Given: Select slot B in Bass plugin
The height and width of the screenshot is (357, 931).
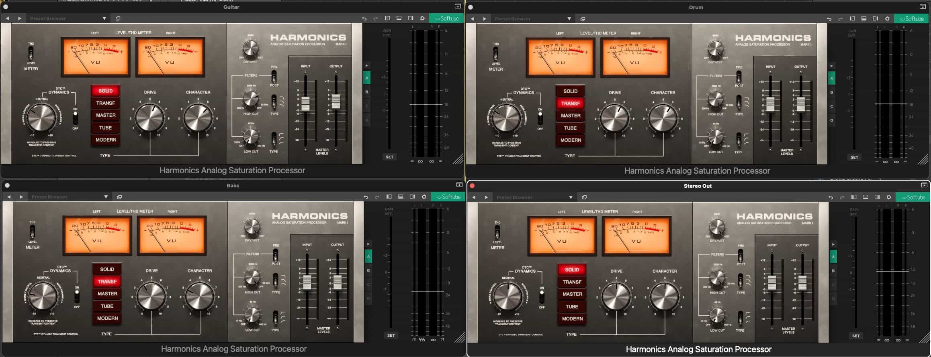Looking at the screenshot, I should tap(368, 270).
